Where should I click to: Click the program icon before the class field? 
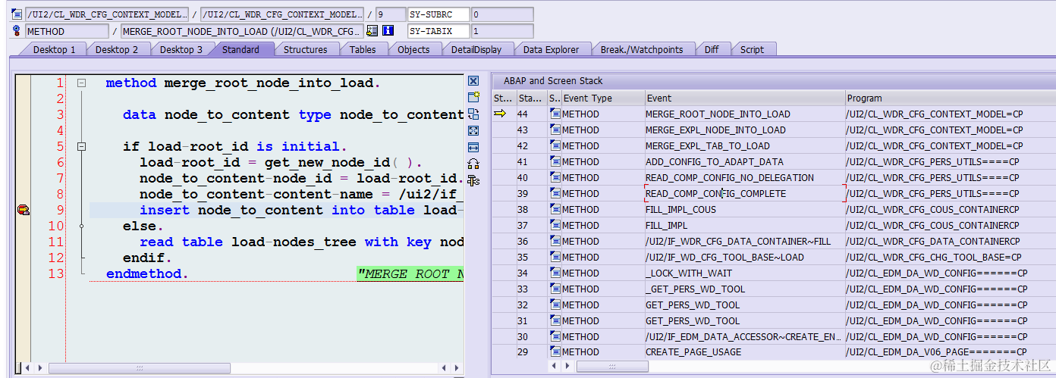17,14
